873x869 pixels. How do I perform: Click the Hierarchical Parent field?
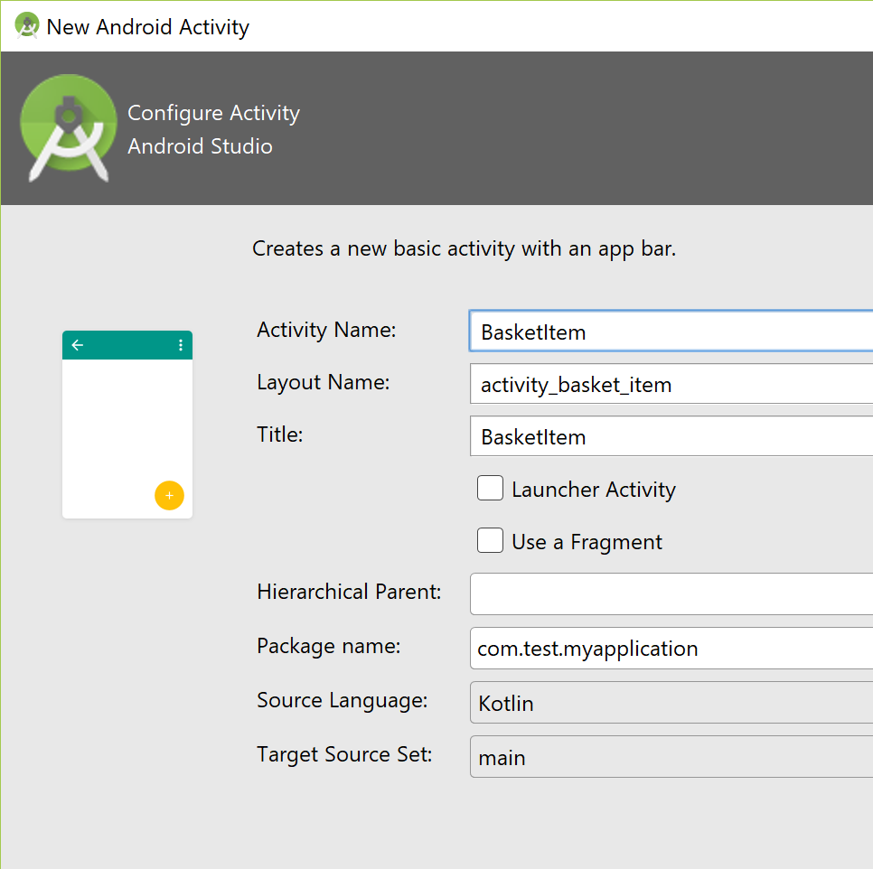pyautogui.click(x=671, y=593)
